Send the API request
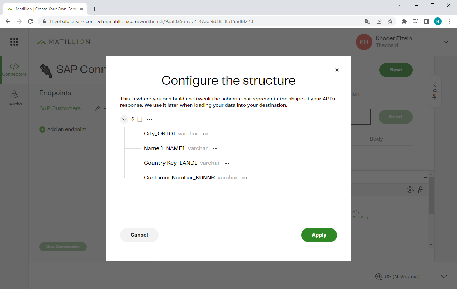Image resolution: width=457 pixels, height=289 pixels. [396, 117]
